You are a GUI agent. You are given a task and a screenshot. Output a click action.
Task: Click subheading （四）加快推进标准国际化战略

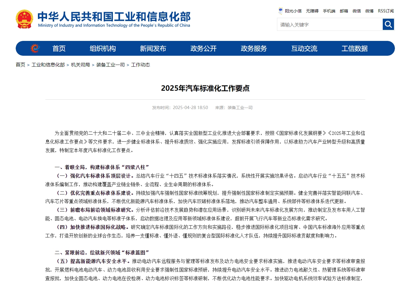[x=93, y=227]
